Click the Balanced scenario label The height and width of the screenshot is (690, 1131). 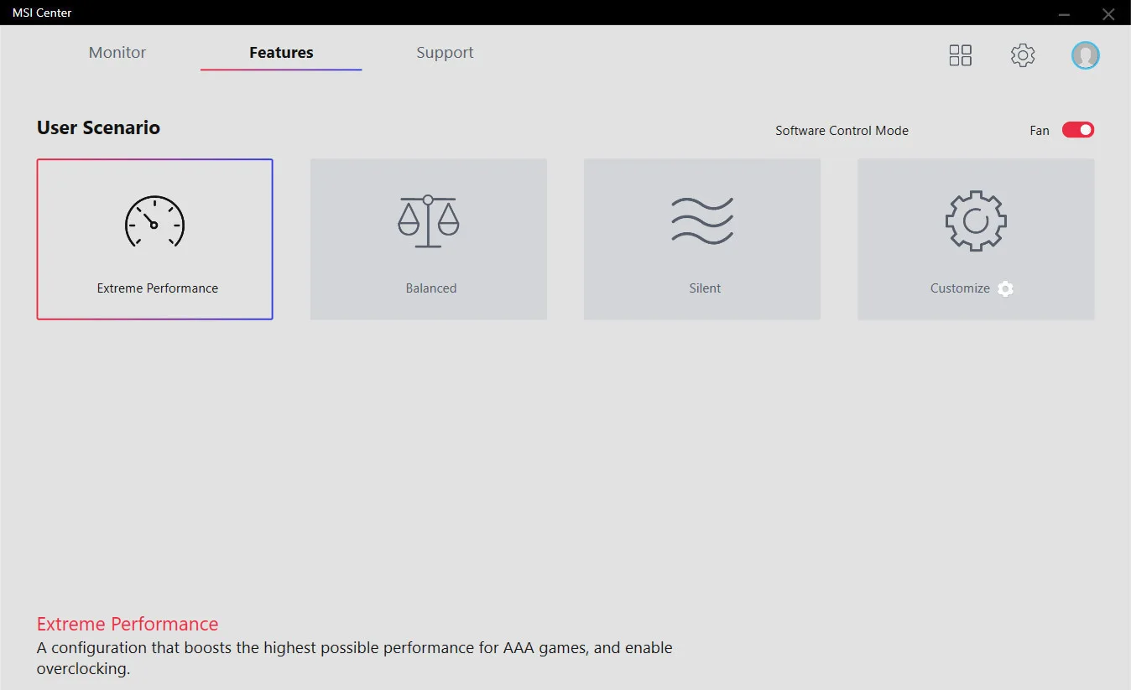(430, 288)
